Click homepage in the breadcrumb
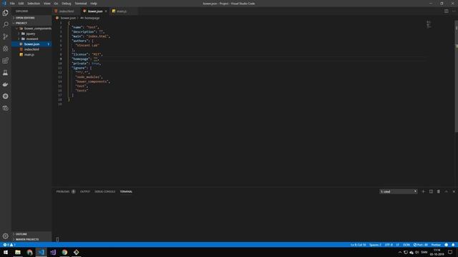Image resolution: width=458 pixels, height=257 pixels. [x=92, y=18]
